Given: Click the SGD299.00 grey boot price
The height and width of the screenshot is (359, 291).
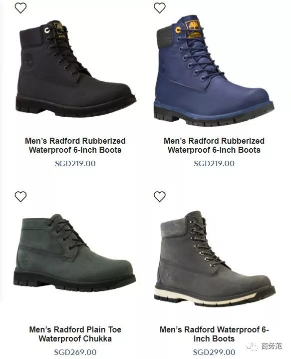Looking at the screenshot, I should pos(214,352).
